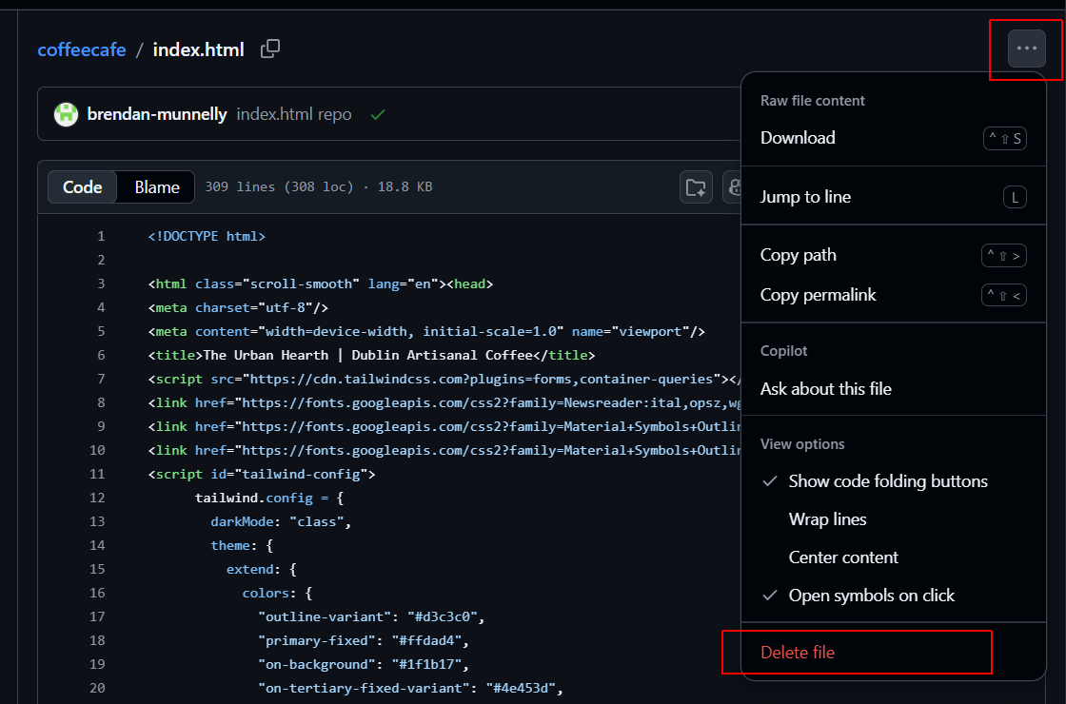1066x704 pixels.
Task: Choose Ask about this file
Action: pos(894,389)
